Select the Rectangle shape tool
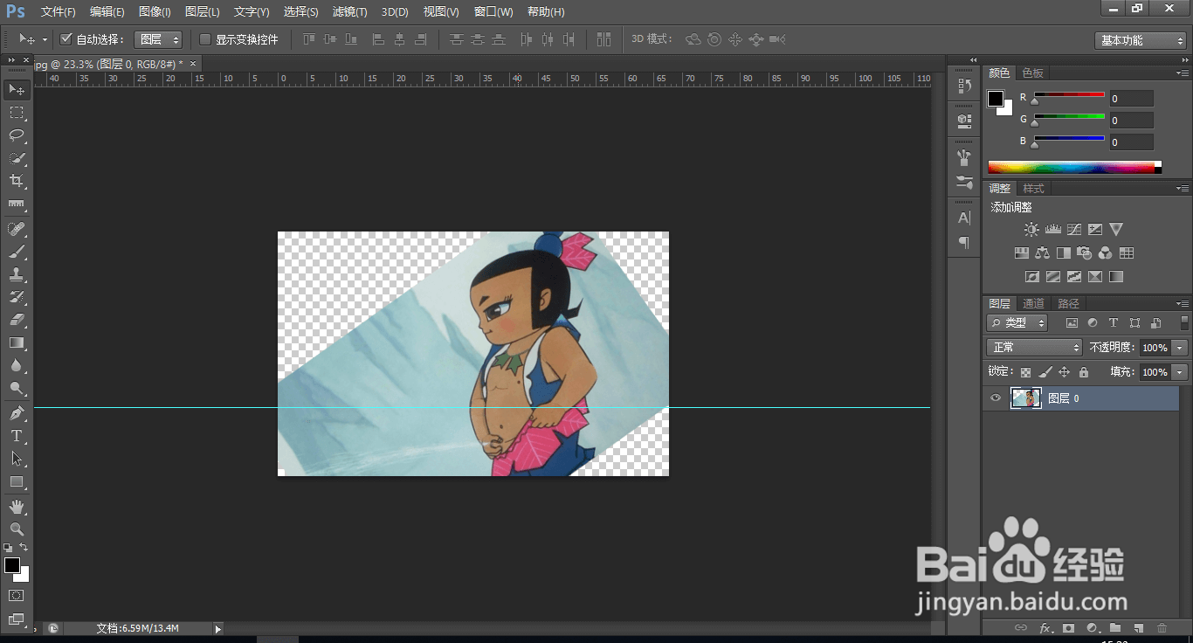The image size is (1193, 643). pos(17,481)
